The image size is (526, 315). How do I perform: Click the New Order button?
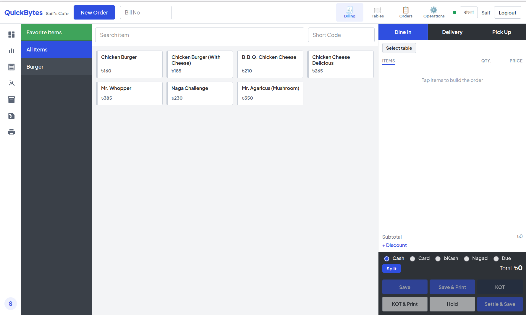click(x=94, y=12)
